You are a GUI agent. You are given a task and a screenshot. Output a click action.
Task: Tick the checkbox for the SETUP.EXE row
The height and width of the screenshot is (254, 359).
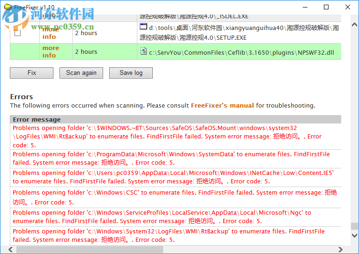coord(18,33)
